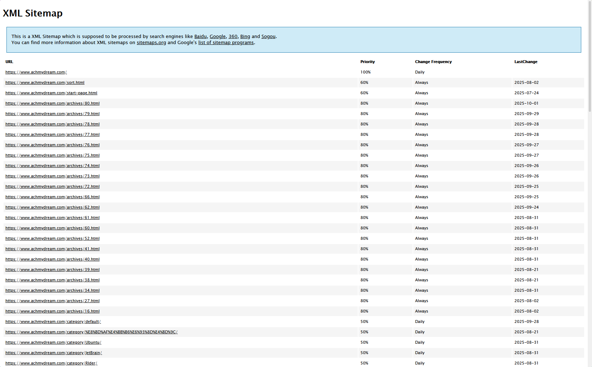
Task: Click the 360 search engine link
Action: coord(233,37)
